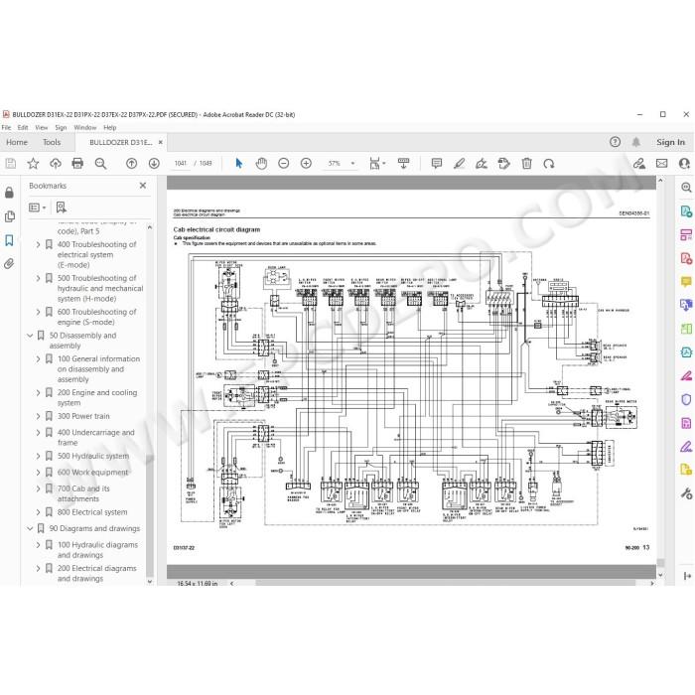Expand 200 Engine and cooling system
Image resolution: width=695 pixels, height=695 pixels.
[x=38, y=393]
